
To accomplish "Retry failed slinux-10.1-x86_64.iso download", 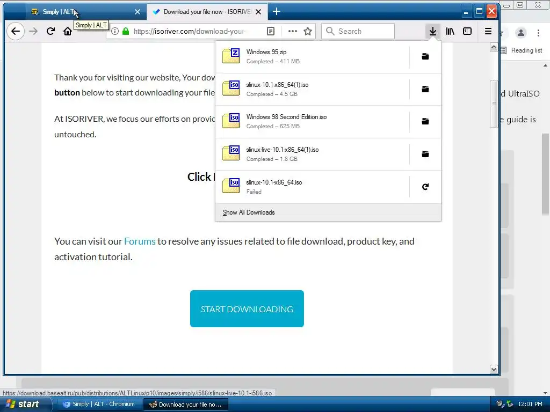I will coord(425,187).
